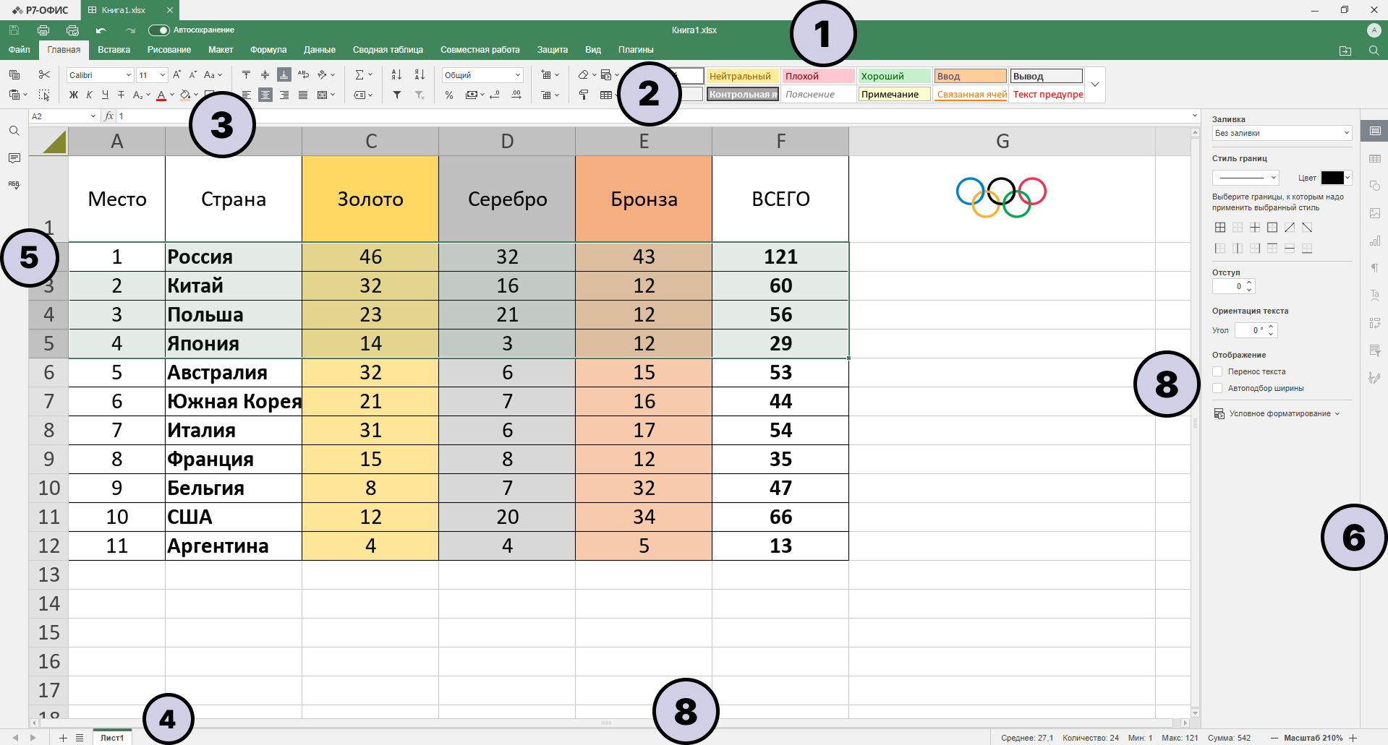This screenshot has width=1388, height=745.
Task: Click the Условное форматирование button
Action: click(x=1278, y=413)
